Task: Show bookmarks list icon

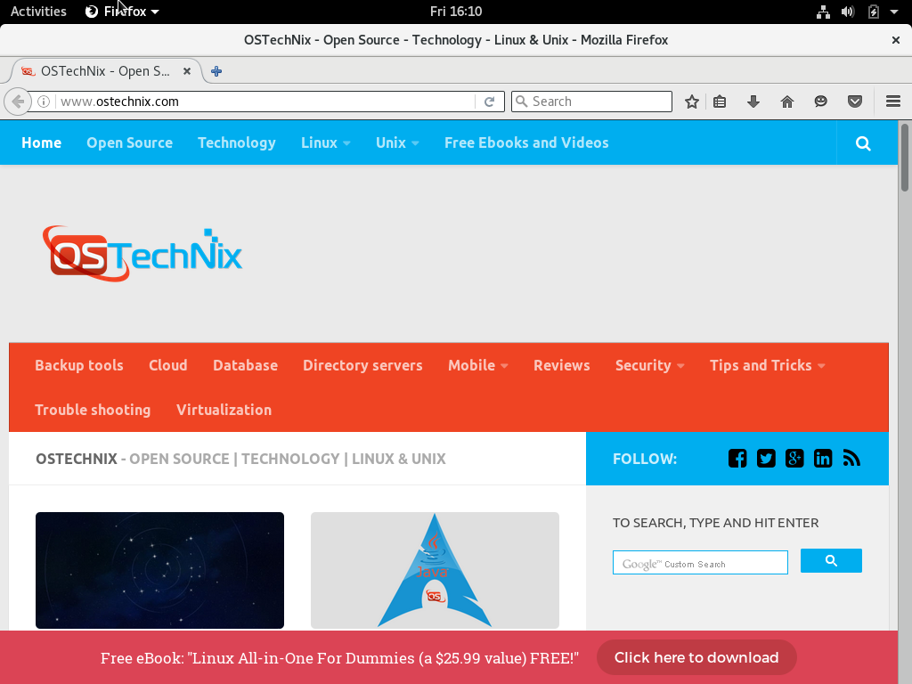Action: (x=720, y=102)
